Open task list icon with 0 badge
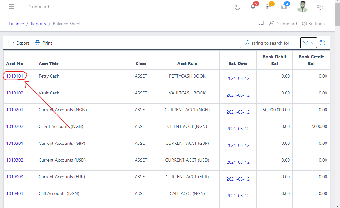This screenshot has width=340, height=208. pyautogui.click(x=269, y=6)
